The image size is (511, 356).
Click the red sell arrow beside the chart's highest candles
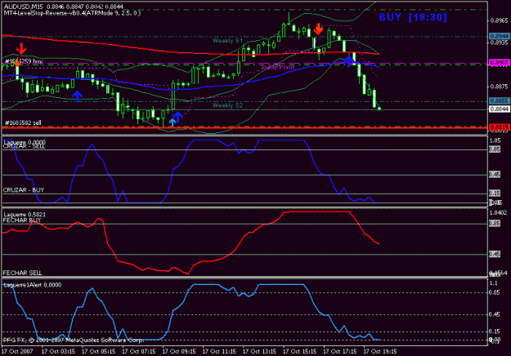coord(318,29)
